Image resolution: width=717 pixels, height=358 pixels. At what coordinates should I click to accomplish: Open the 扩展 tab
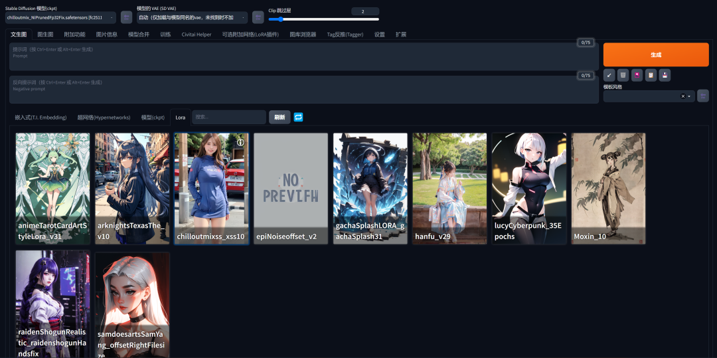401,35
